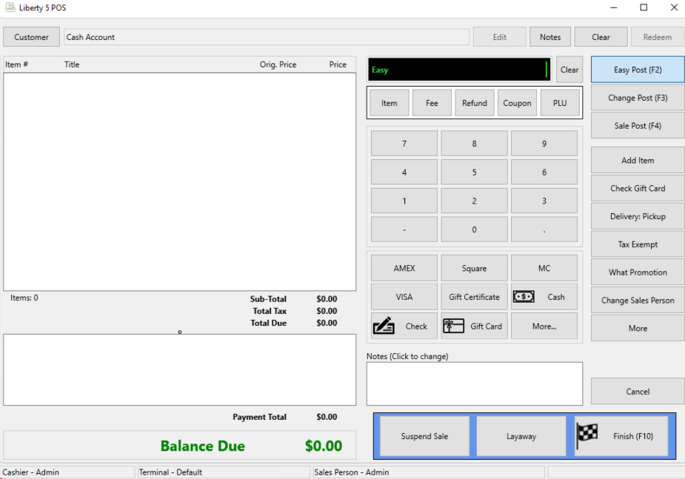Viewport: 685px width, 479px height.
Task: Pay with MC
Action: 544,268
